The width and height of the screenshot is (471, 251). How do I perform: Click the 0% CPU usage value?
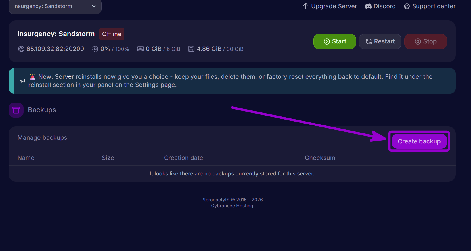point(105,49)
